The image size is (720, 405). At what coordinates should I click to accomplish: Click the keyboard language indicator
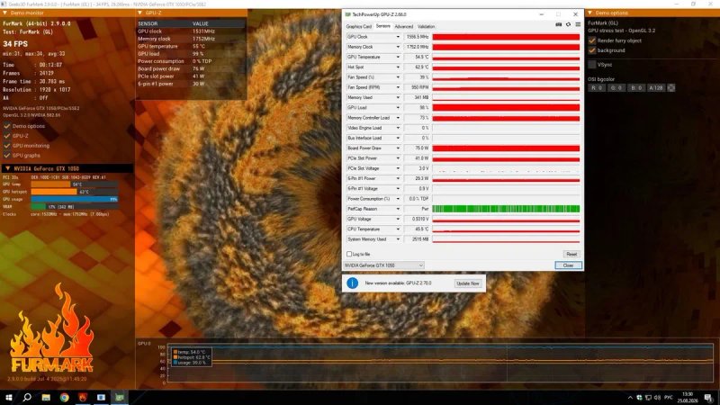pos(669,398)
